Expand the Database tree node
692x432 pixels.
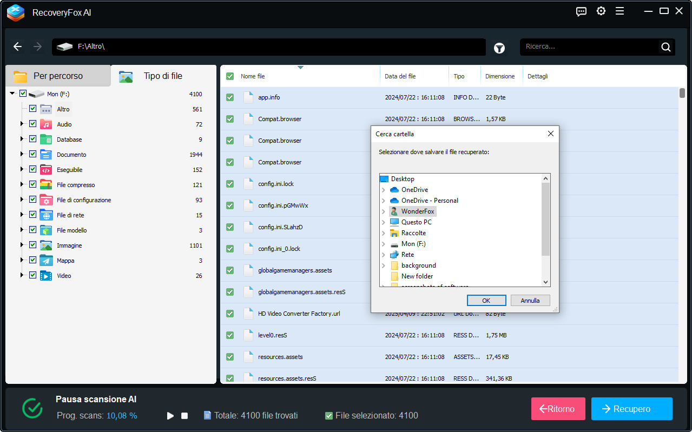click(x=22, y=139)
